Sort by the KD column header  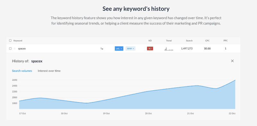[150, 41]
